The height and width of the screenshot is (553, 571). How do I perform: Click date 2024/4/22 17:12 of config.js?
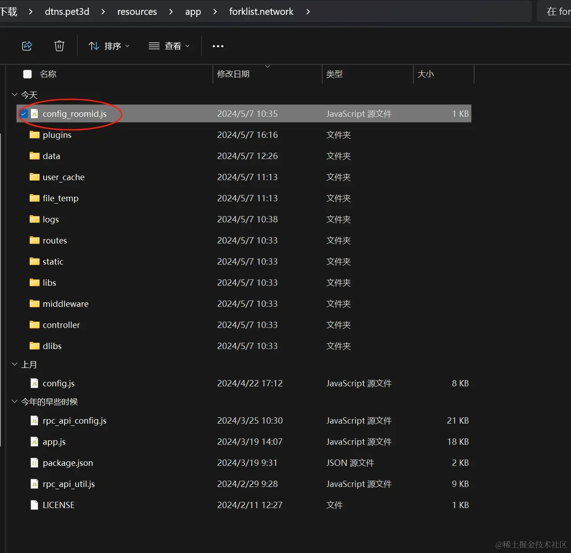pyautogui.click(x=250, y=383)
